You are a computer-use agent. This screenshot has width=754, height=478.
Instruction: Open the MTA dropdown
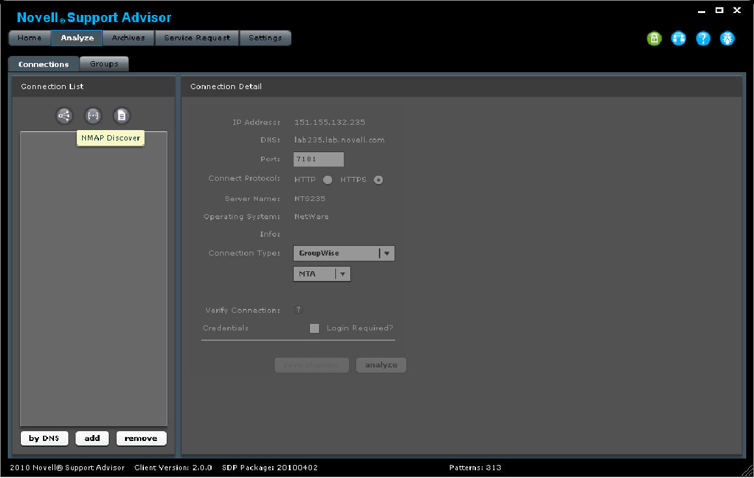(322, 274)
